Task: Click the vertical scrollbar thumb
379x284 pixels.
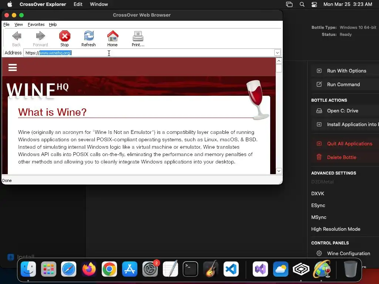Action: tap(279, 68)
